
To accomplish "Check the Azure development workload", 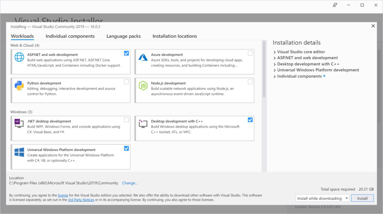I will (x=250, y=53).
